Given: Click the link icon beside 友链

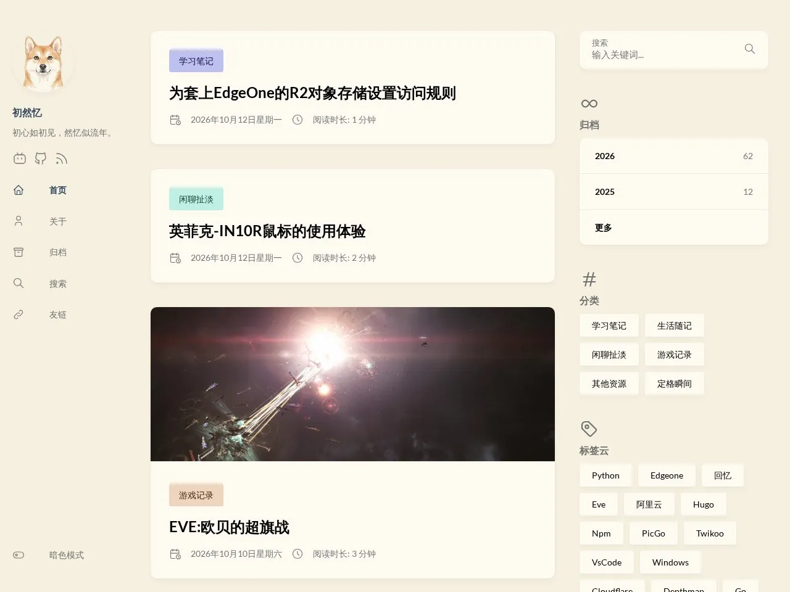Looking at the screenshot, I should tap(19, 314).
